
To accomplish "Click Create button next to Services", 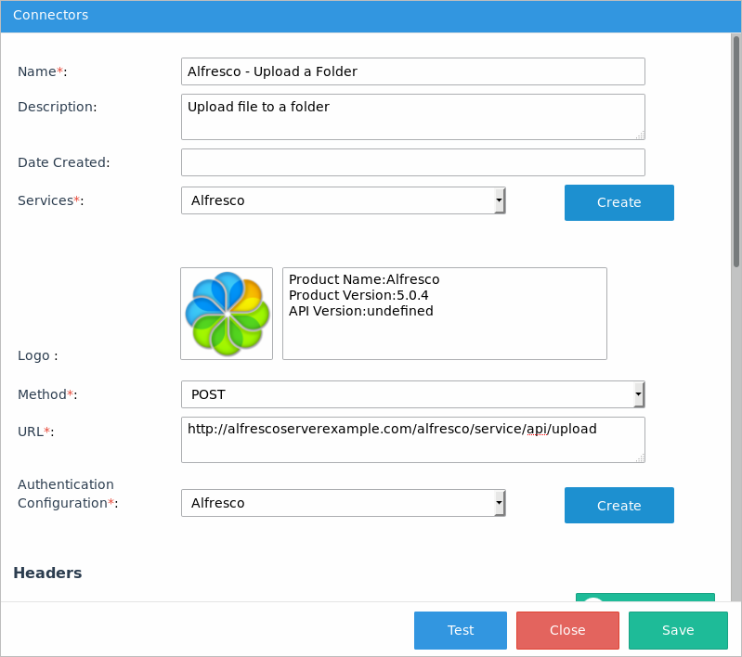I will [618, 202].
